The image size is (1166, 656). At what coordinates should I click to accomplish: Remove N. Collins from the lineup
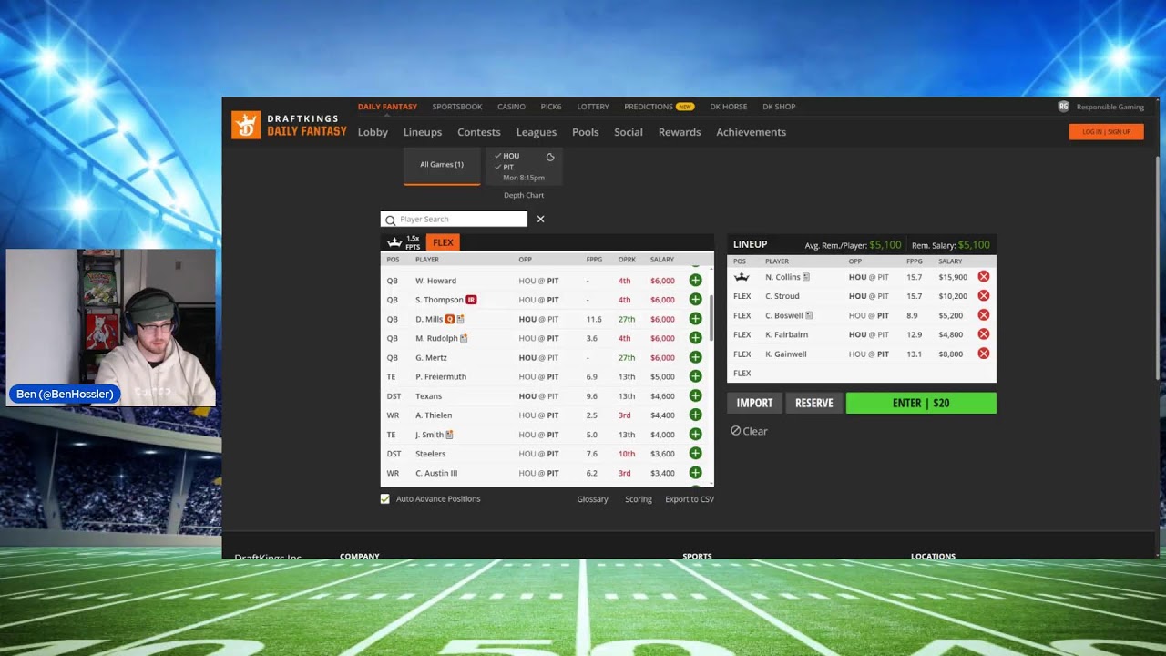tap(984, 277)
